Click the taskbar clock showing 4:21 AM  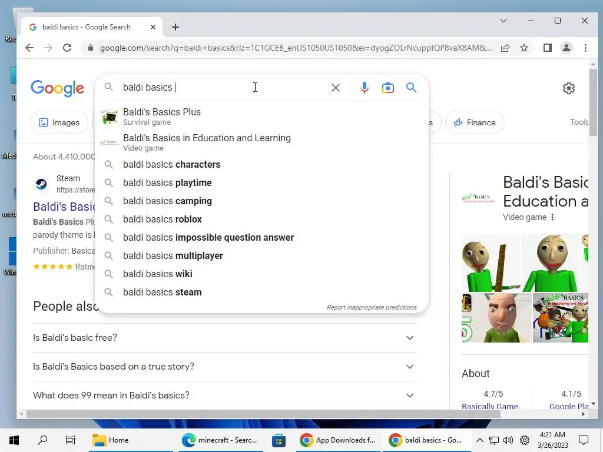pyautogui.click(x=552, y=440)
